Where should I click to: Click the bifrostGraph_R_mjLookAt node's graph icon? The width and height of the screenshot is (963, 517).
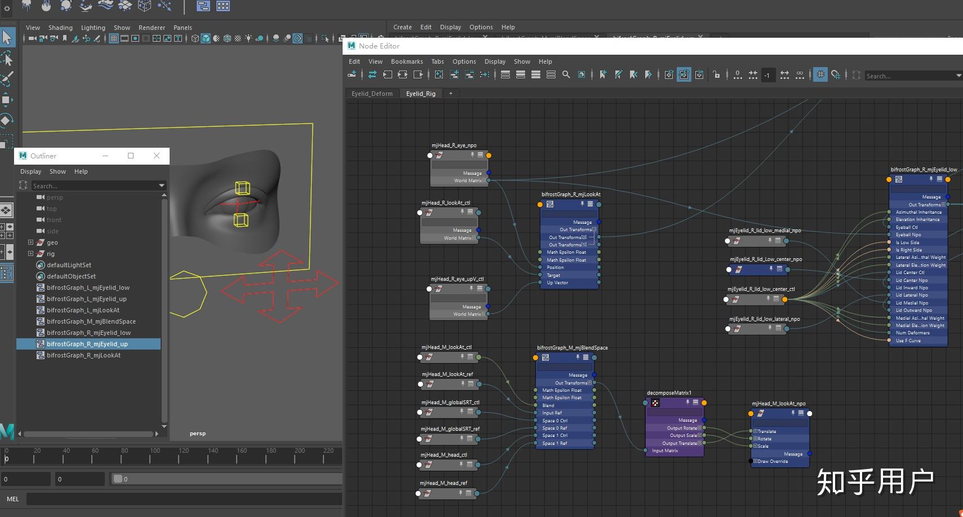tap(550, 204)
